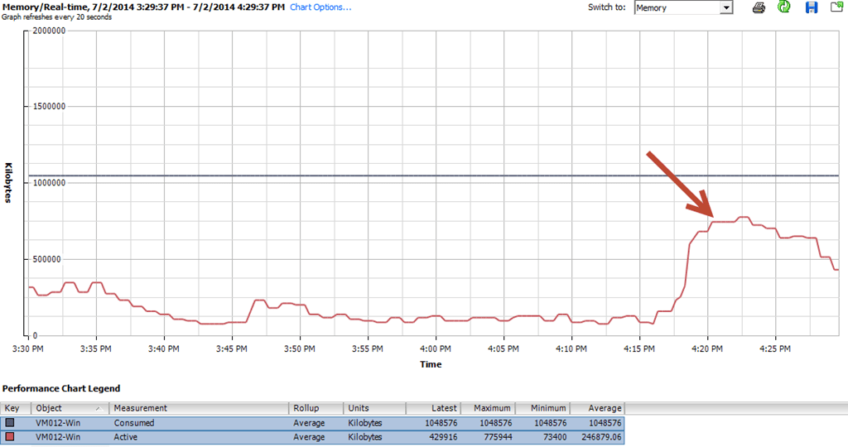Screen dimensions: 848x447
Task: Select the gray Consumed key swatch
Action: pos(10,423)
